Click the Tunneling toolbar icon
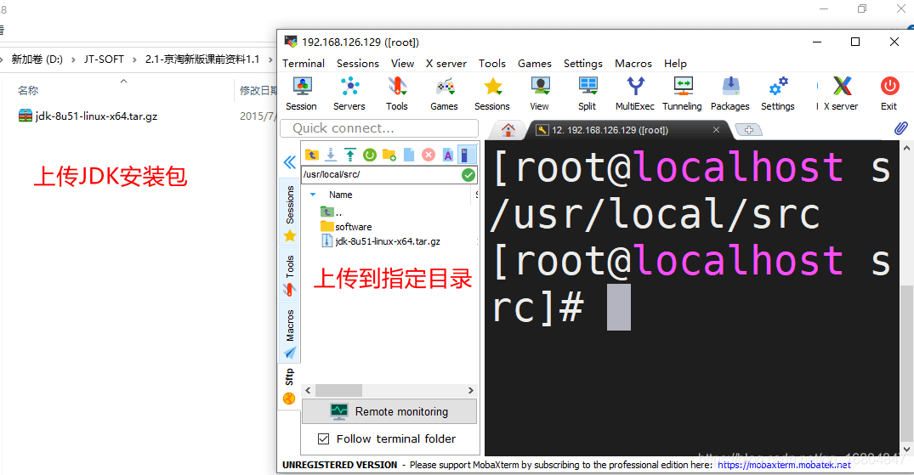914x475 pixels. pos(683,93)
